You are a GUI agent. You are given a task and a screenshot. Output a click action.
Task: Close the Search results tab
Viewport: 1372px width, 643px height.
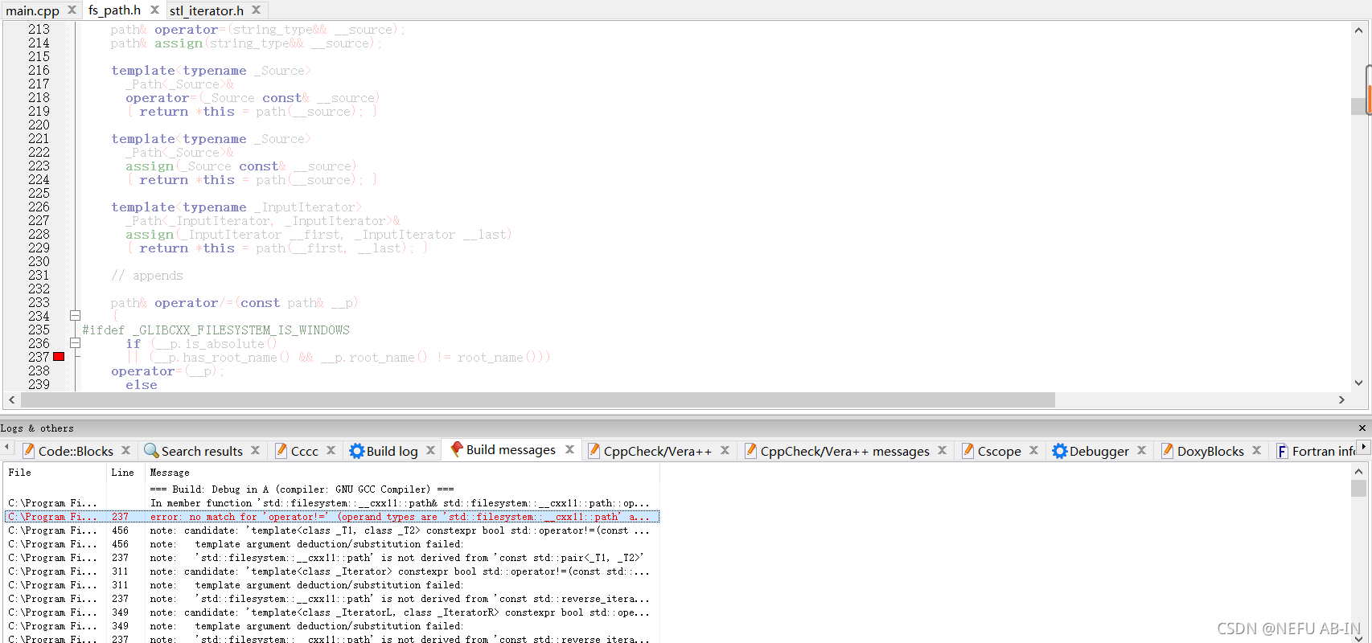[x=255, y=450]
